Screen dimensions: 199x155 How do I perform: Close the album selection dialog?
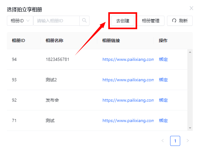191,8
